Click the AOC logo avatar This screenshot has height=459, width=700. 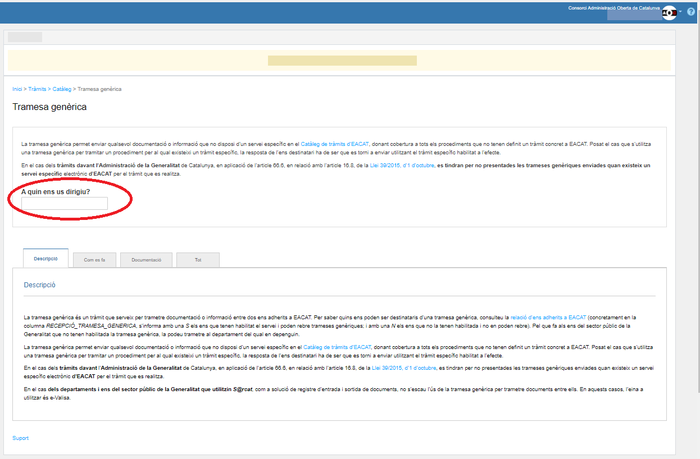click(x=669, y=13)
